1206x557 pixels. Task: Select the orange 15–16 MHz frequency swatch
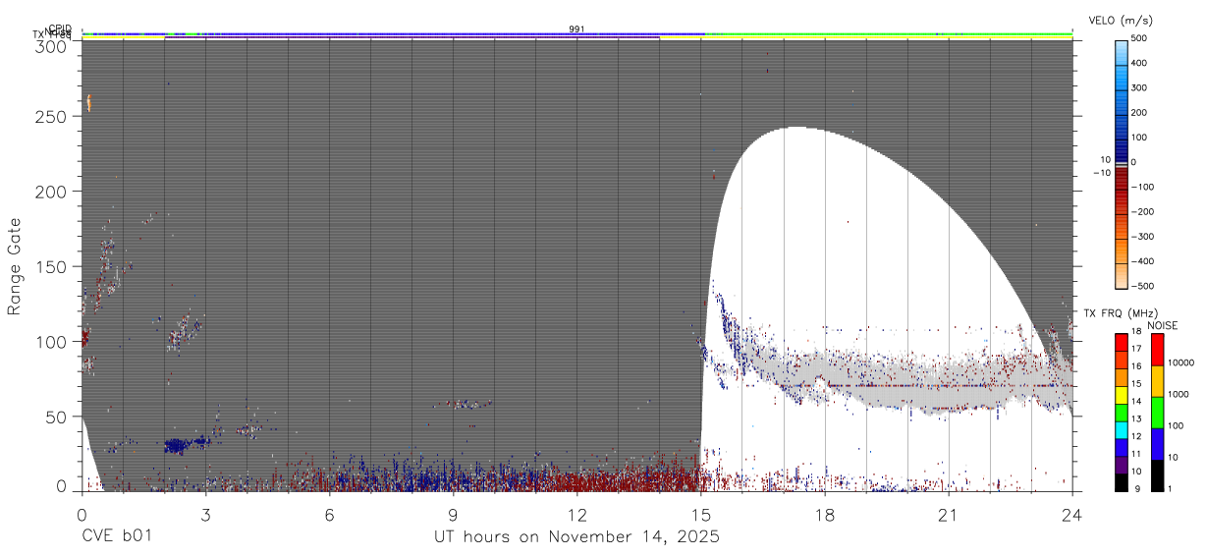(1122, 377)
